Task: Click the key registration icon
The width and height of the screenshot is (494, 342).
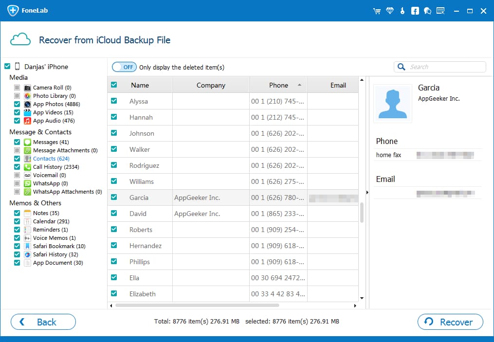Action: pos(402,10)
